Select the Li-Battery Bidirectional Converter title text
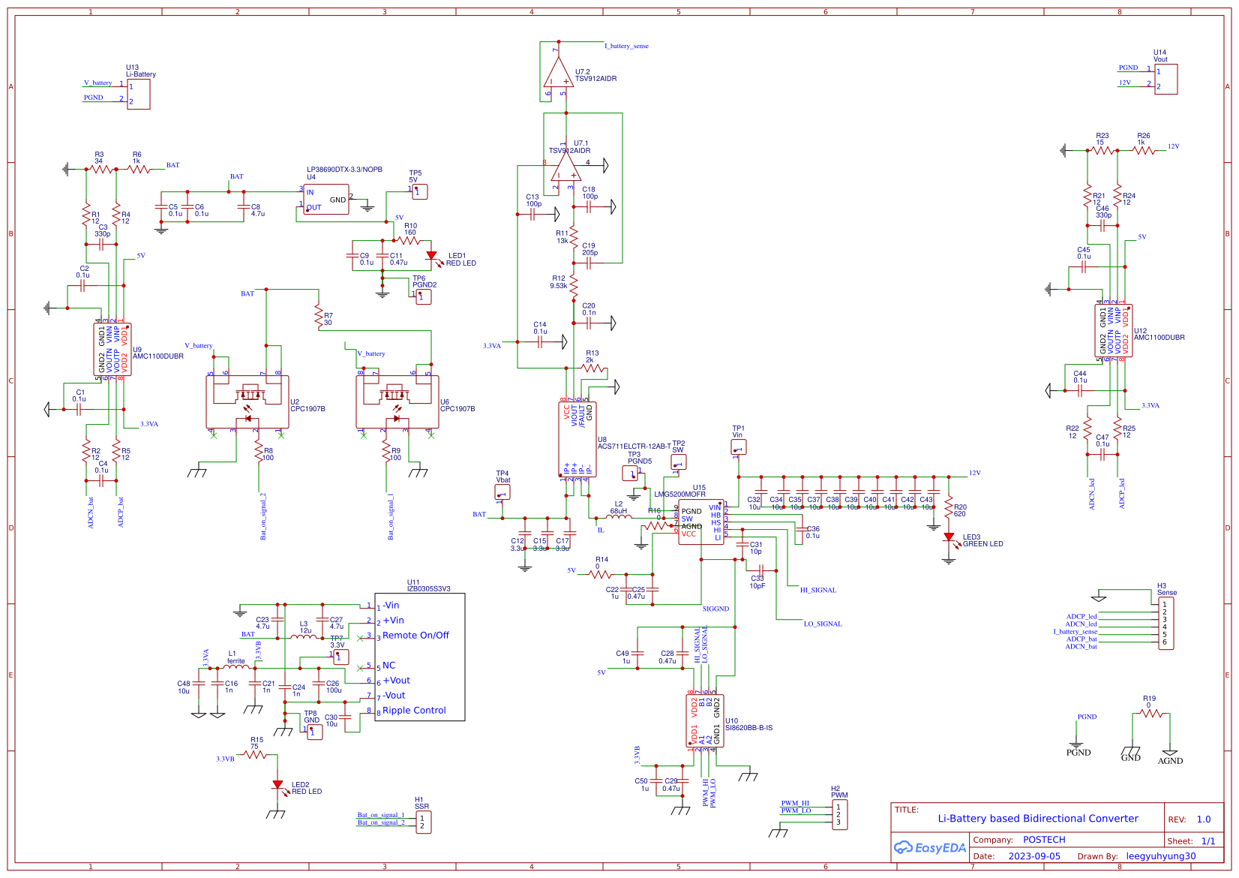The image size is (1239, 878). click(1039, 819)
